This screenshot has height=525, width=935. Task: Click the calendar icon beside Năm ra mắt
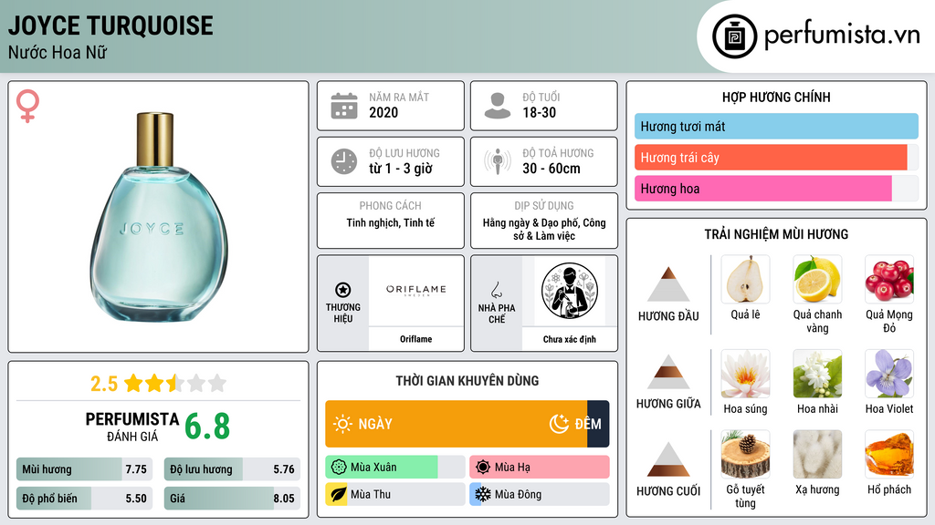pyautogui.click(x=344, y=106)
